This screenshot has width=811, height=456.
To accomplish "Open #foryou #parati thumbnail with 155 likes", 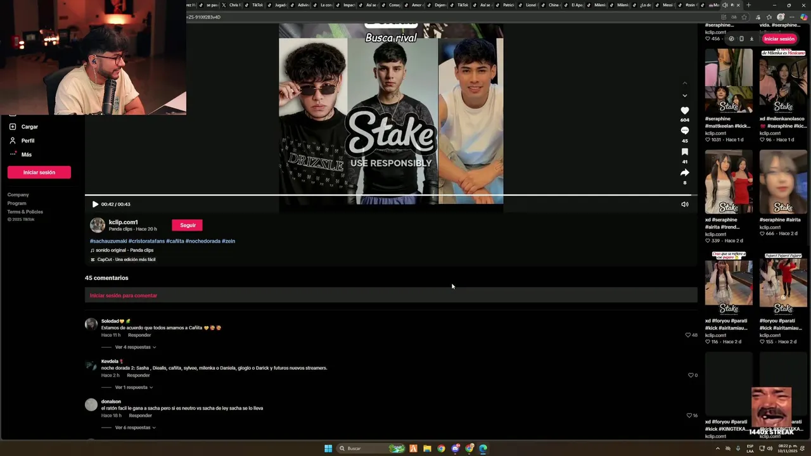I will pyautogui.click(x=783, y=283).
